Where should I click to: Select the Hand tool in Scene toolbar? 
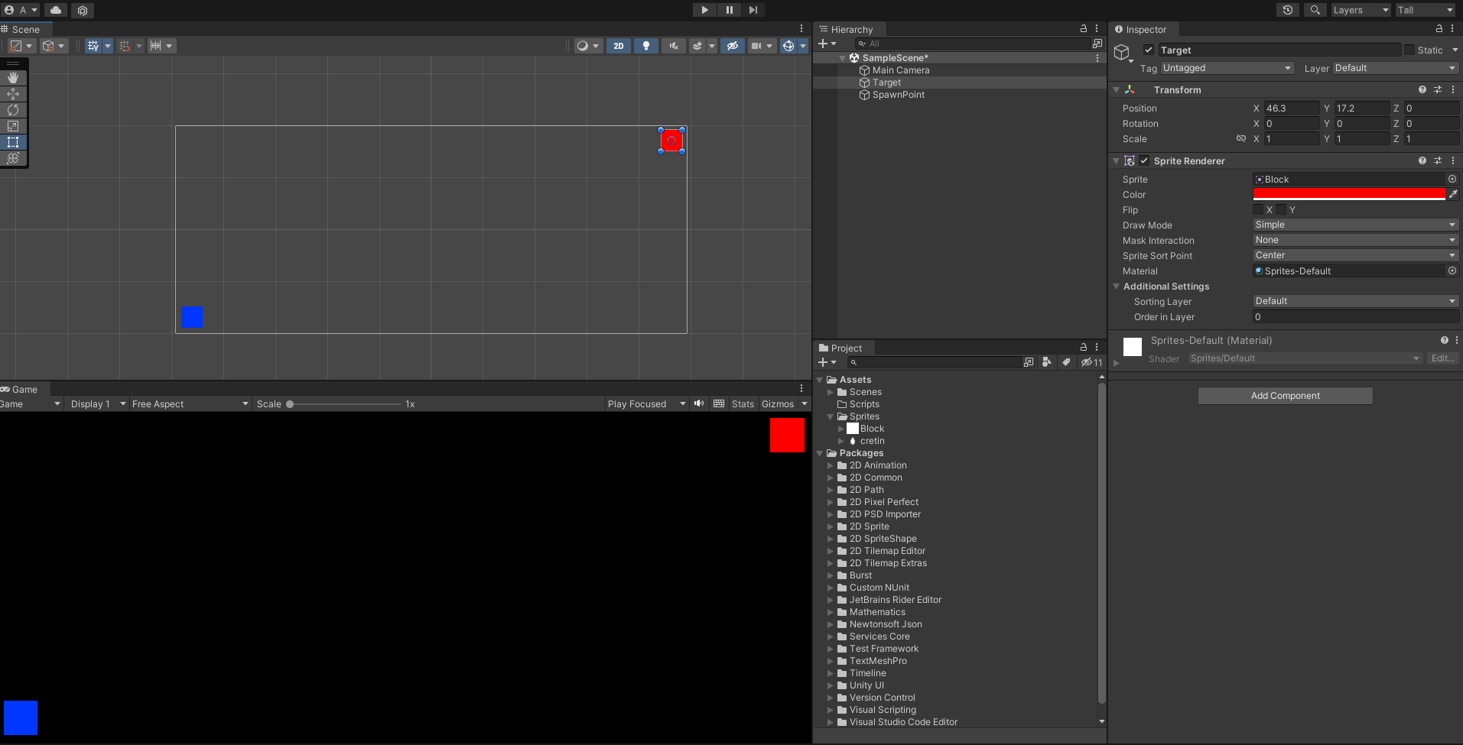click(13, 77)
